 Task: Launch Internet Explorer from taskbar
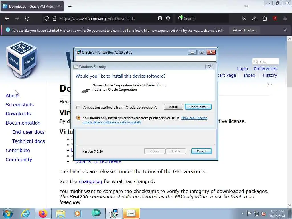click(x=25, y=213)
